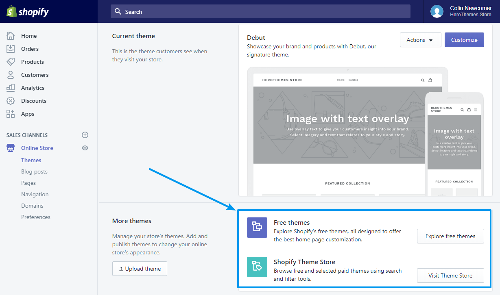Open Colin Newcomer's account avatar

coord(437,11)
